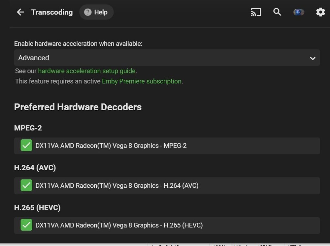Viewport: 330px width, 246px height.
Task: Click the Enable hardware acceleration when available label
Action: pos(78,43)
